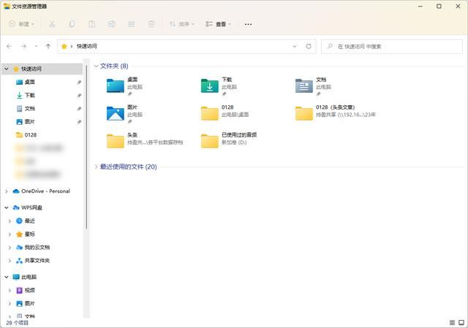Viewport: 468px width, 328px height.
Task: Select the 文档 folder tile
Action: [314, 86]
